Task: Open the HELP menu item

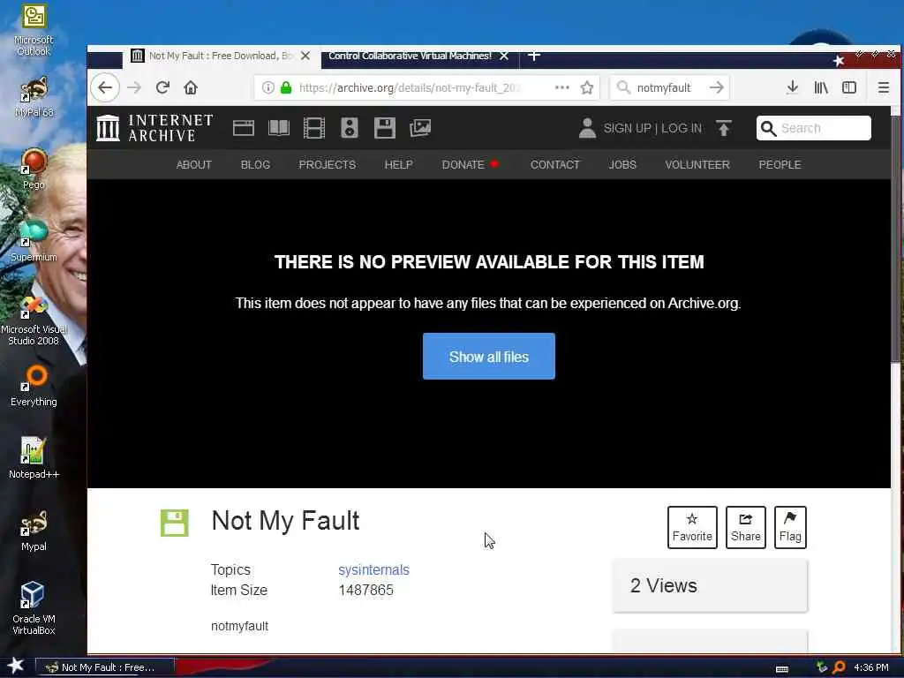Action: [x=398, y=165]
